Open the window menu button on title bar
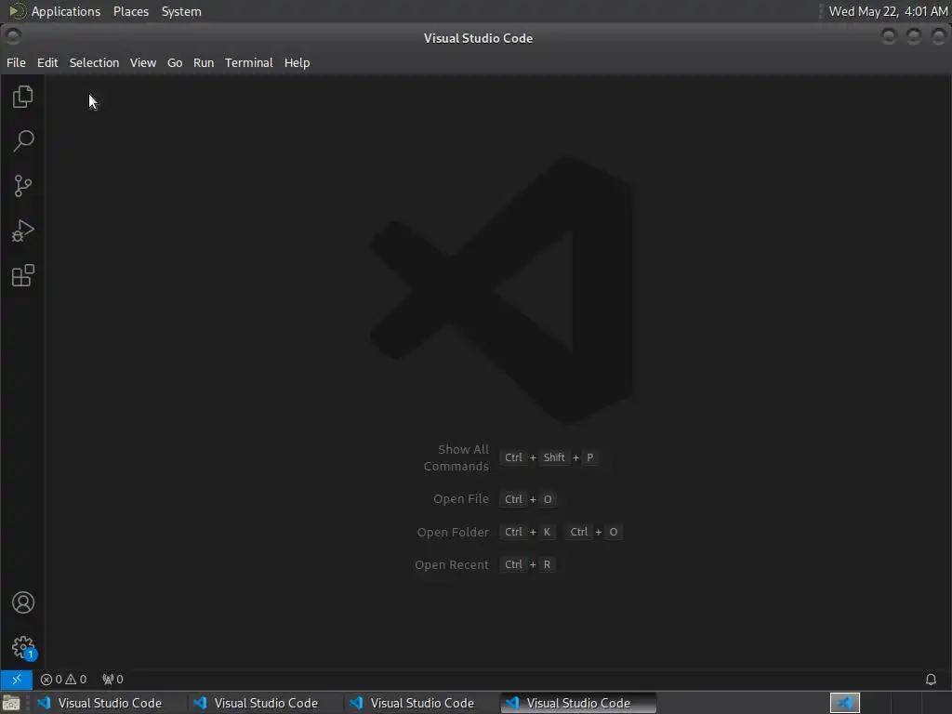Viewport: 952px width, 714px height. pos(13,36)
